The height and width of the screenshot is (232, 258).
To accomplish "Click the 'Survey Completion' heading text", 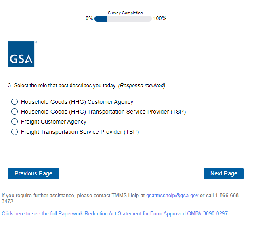I will 125,13.
